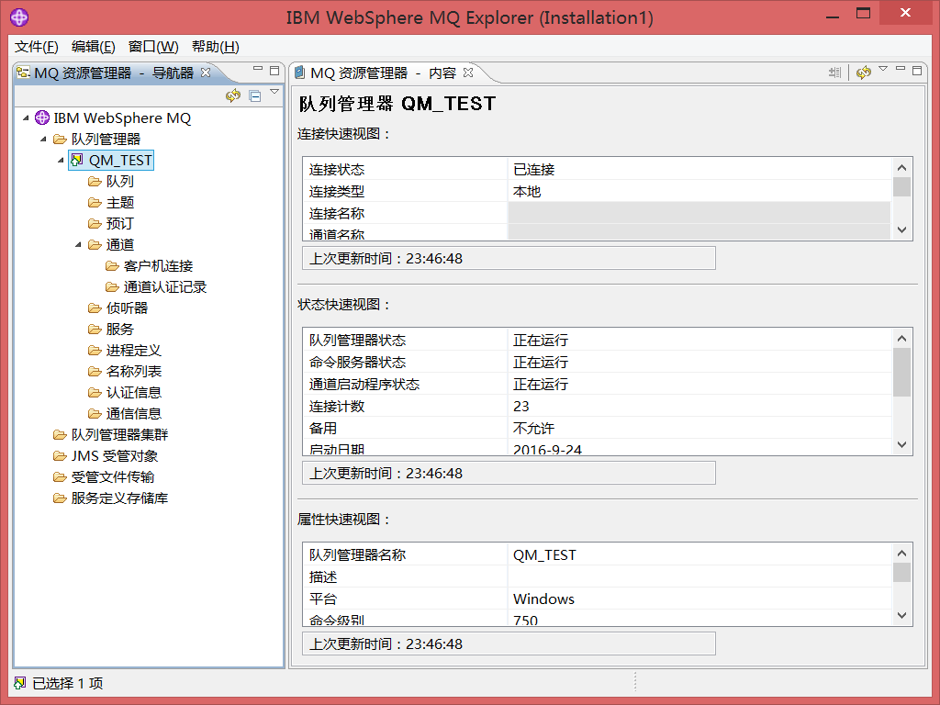Collapse all tree nodes in the navigator

click(255, 95)
